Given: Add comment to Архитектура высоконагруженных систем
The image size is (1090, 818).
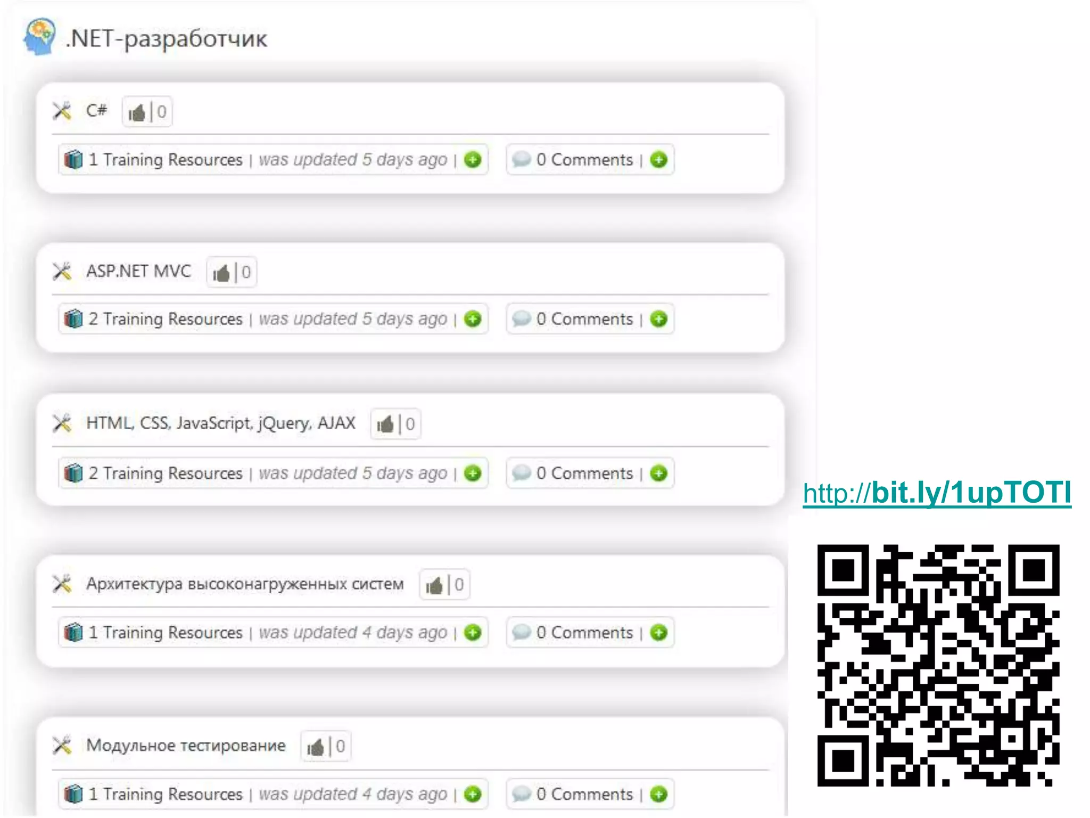Looking at the screenshot, I should coord(658,633).
